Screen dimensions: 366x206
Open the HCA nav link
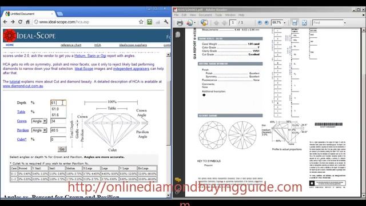coord(98,45)
